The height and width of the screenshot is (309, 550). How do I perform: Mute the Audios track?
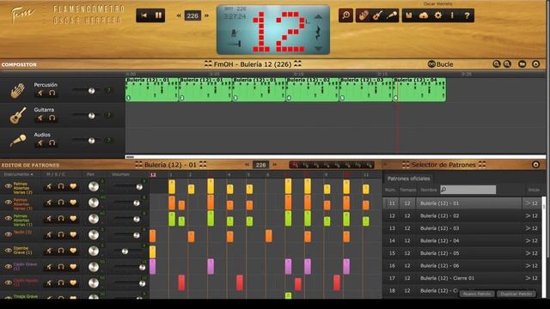pos(40,143)
